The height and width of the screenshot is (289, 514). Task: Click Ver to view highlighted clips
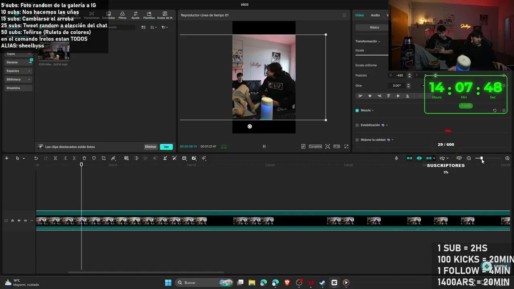pyautogui.click(x=166, y=147)
